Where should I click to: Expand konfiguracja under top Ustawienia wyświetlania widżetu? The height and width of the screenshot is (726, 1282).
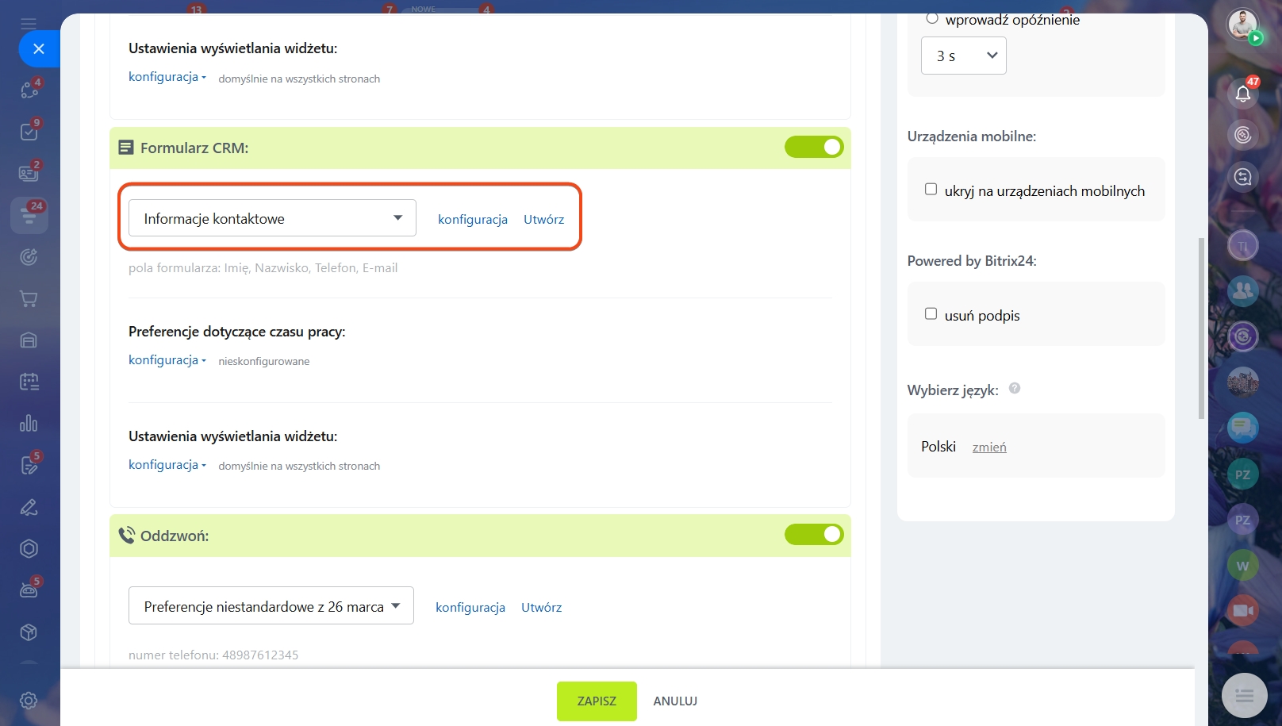point(167,77)
